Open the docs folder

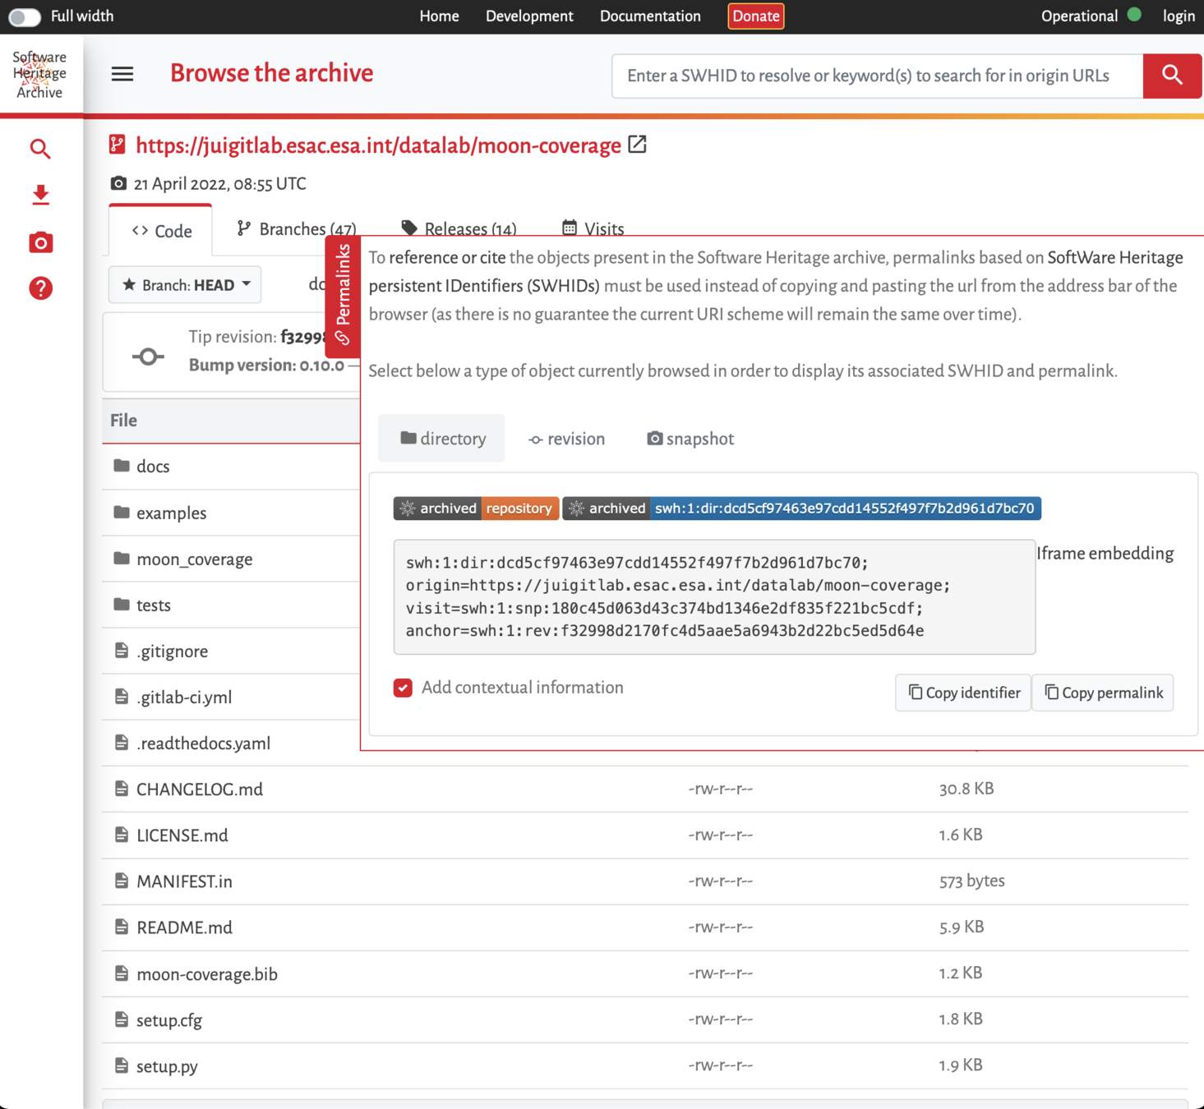tap(153, 467)
